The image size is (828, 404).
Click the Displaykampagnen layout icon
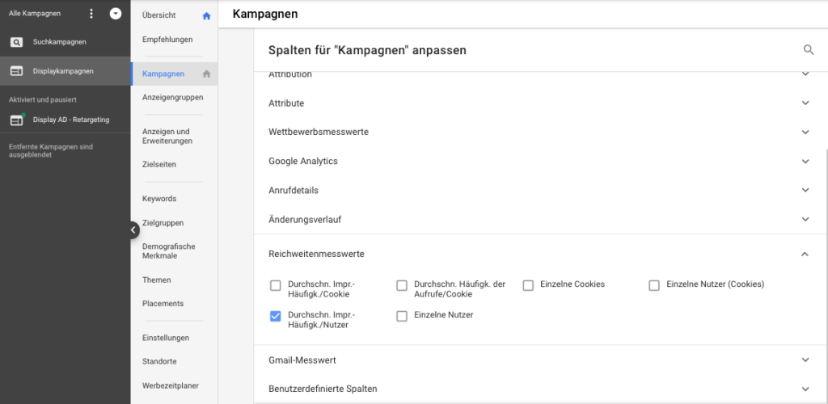click(x=16, y=71)
